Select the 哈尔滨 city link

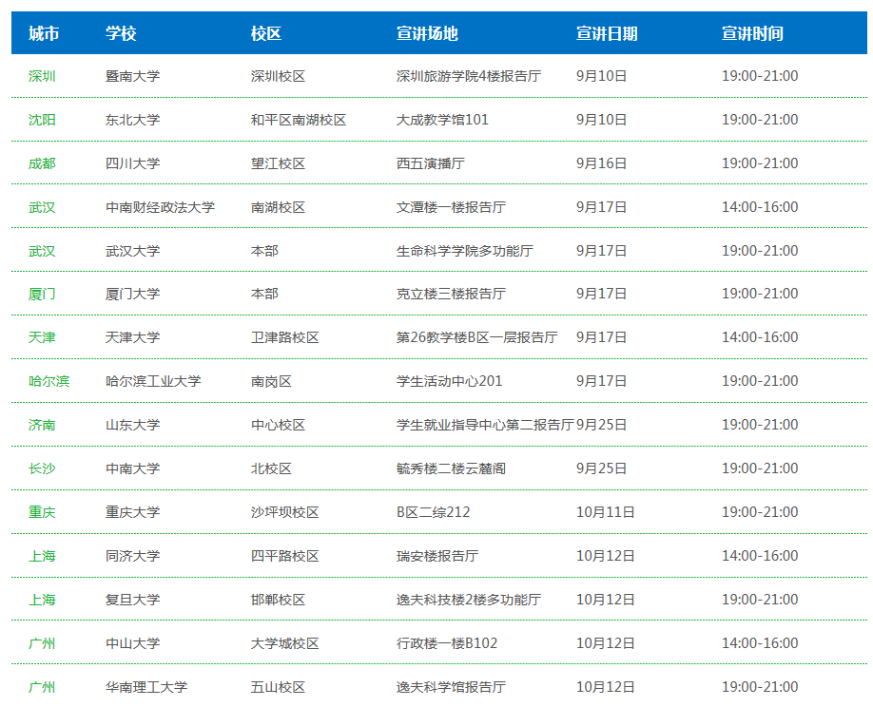click(48, 381)
